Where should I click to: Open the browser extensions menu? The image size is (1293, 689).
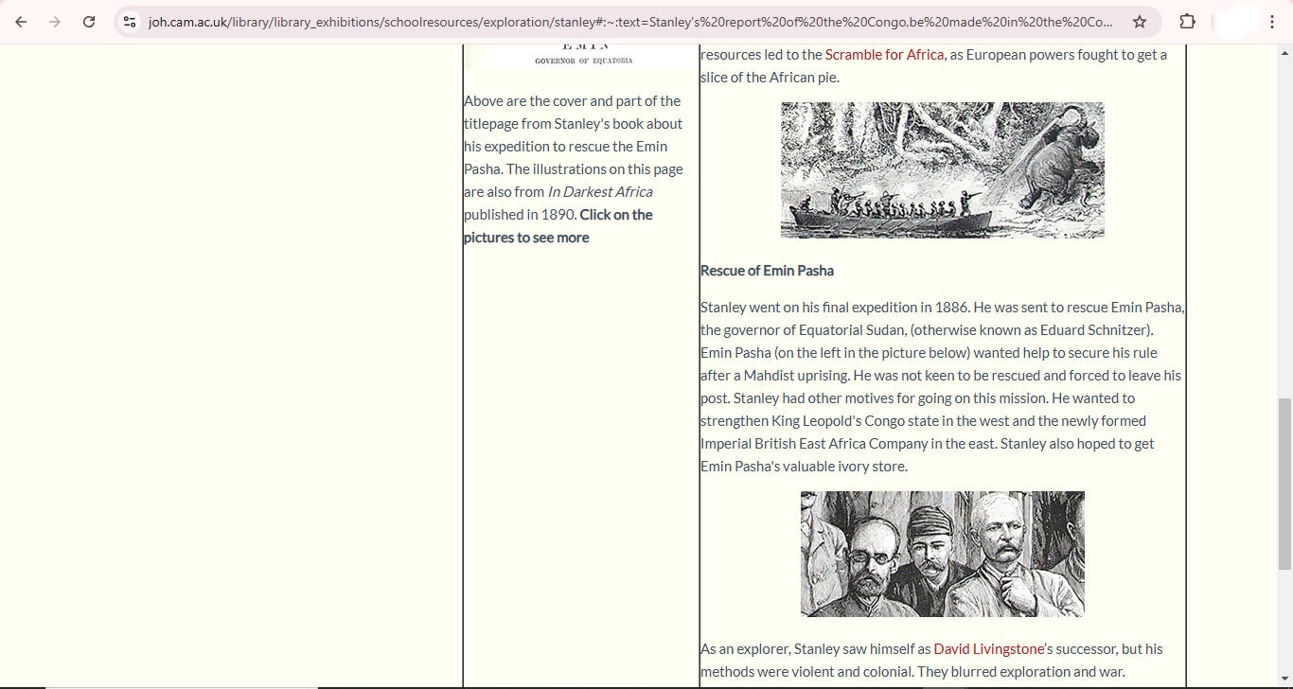(1187, 22)
